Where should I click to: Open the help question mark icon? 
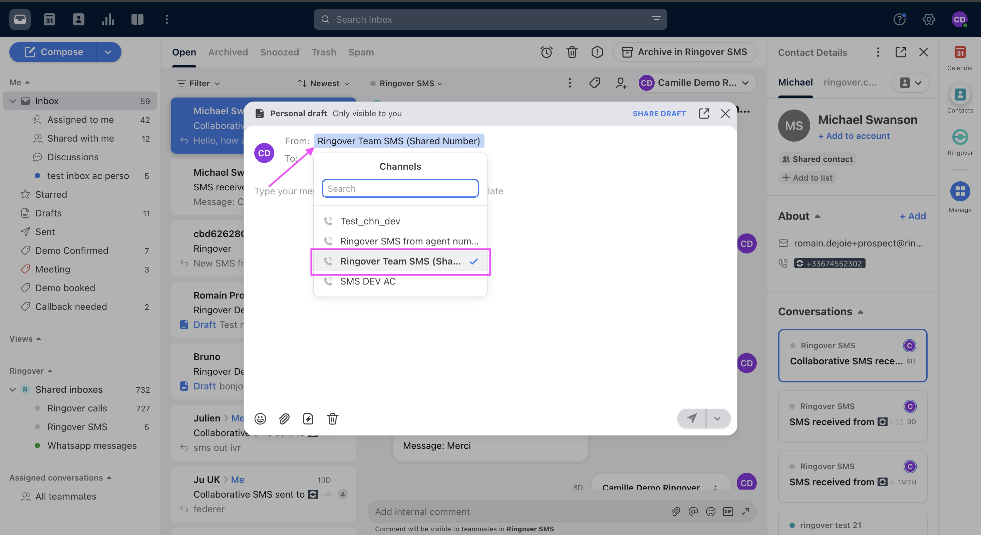(x=900, y=19)
